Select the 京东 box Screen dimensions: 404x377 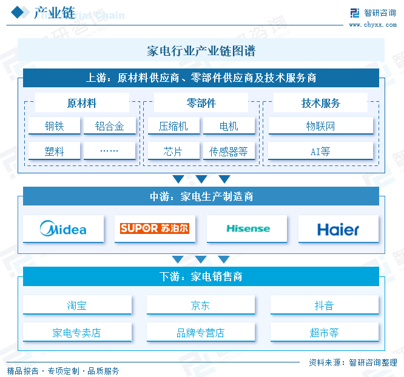coord(201,305)
